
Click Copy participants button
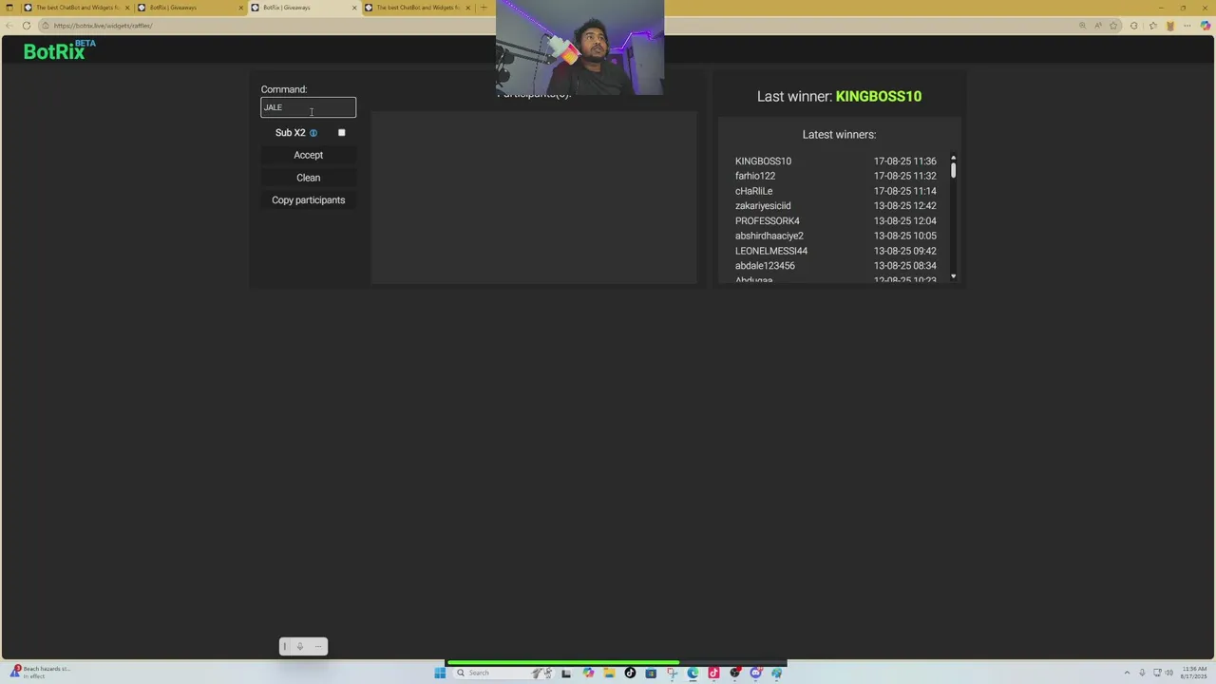coord(308,200)
